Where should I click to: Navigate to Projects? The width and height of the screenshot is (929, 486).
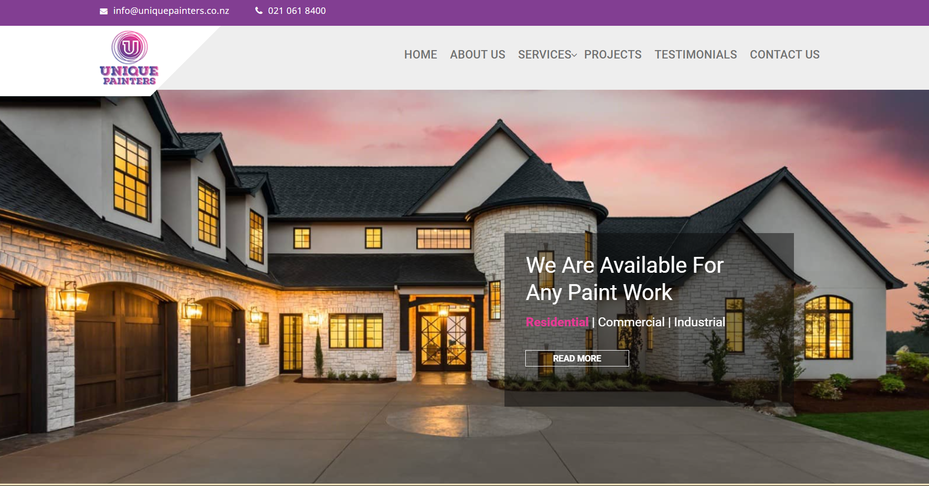point(613,55)
